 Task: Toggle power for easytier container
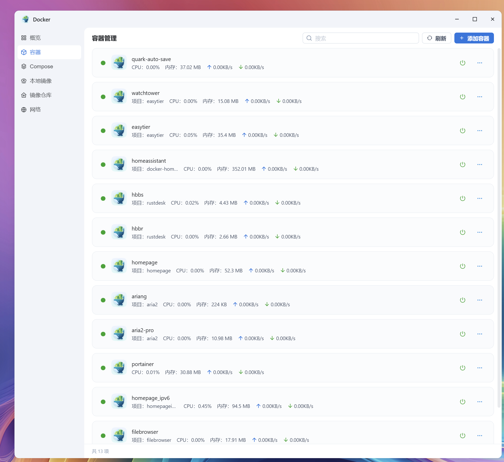(x=463, y=131)
